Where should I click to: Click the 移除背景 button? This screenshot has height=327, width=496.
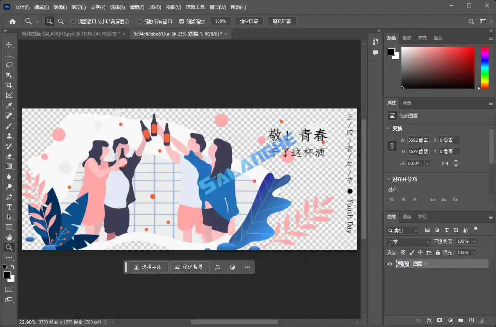click(x=190, y=267)
